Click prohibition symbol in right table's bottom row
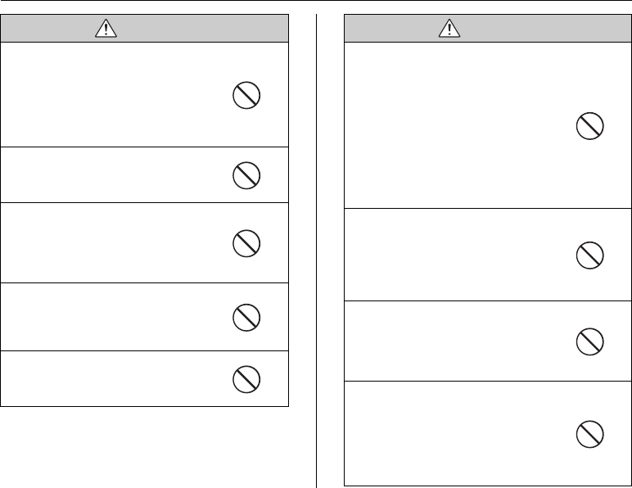 [x=589, y=433]
